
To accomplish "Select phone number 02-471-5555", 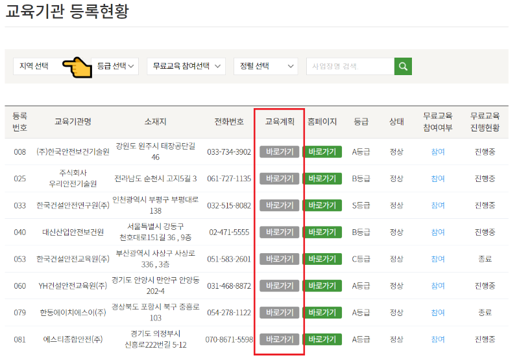I will tap(229, 232).
